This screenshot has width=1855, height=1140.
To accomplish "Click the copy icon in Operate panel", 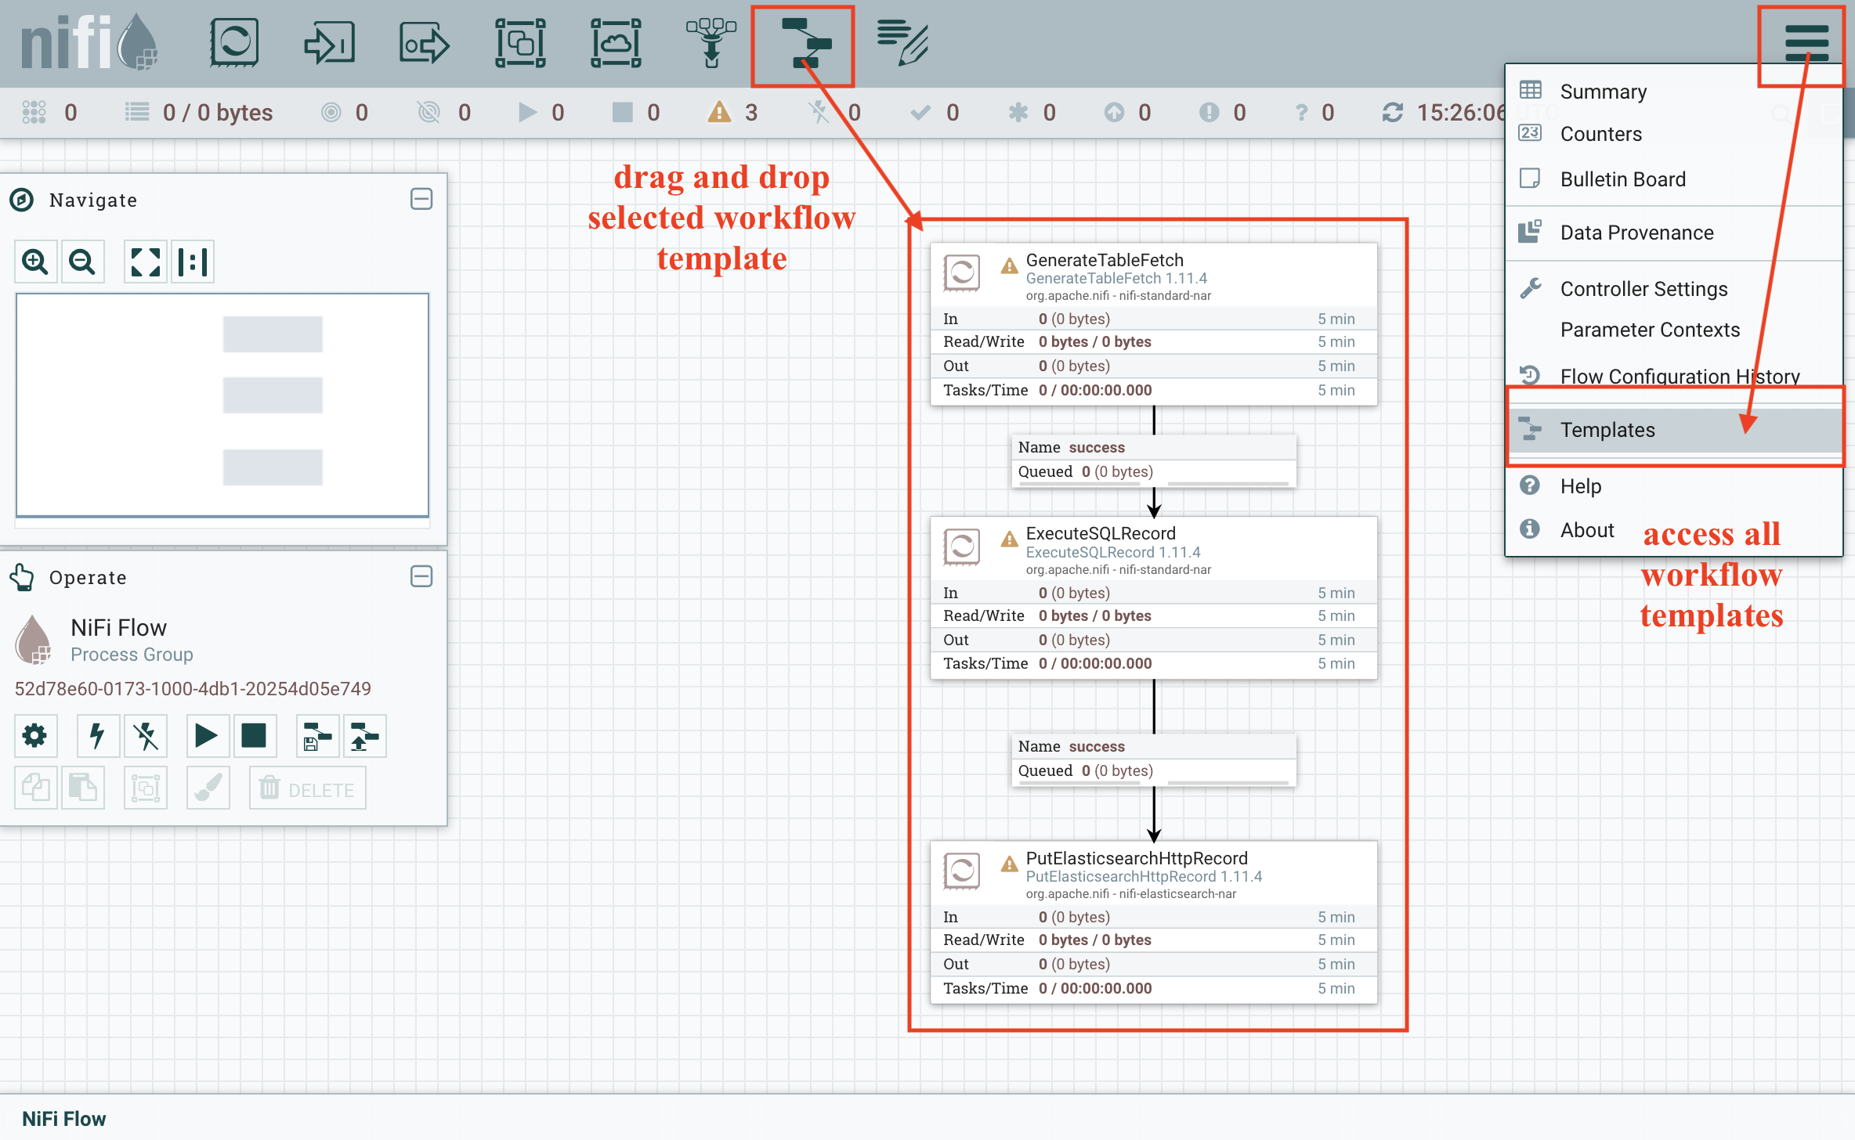I will pos(35,788).
